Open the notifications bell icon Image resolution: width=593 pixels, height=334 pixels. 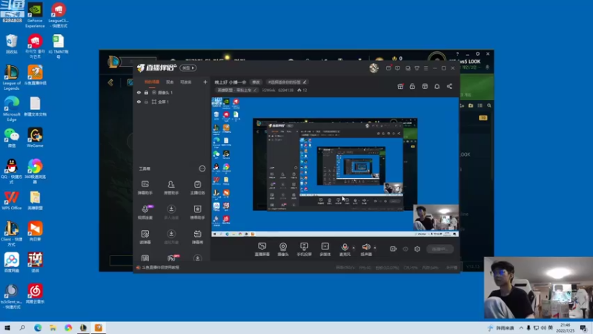(437, 86)
